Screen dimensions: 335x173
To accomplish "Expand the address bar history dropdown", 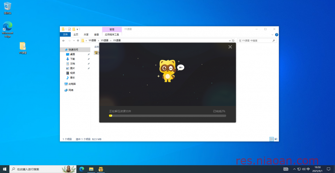I will (230, 41).
